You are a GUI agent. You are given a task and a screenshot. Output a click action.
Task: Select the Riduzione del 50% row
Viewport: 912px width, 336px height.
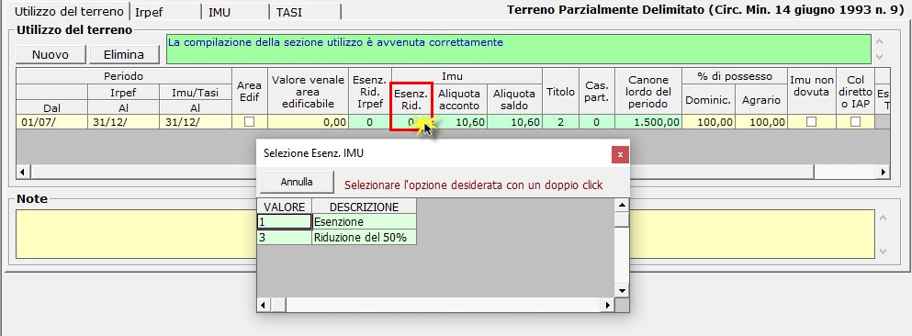tap(337, 237)
